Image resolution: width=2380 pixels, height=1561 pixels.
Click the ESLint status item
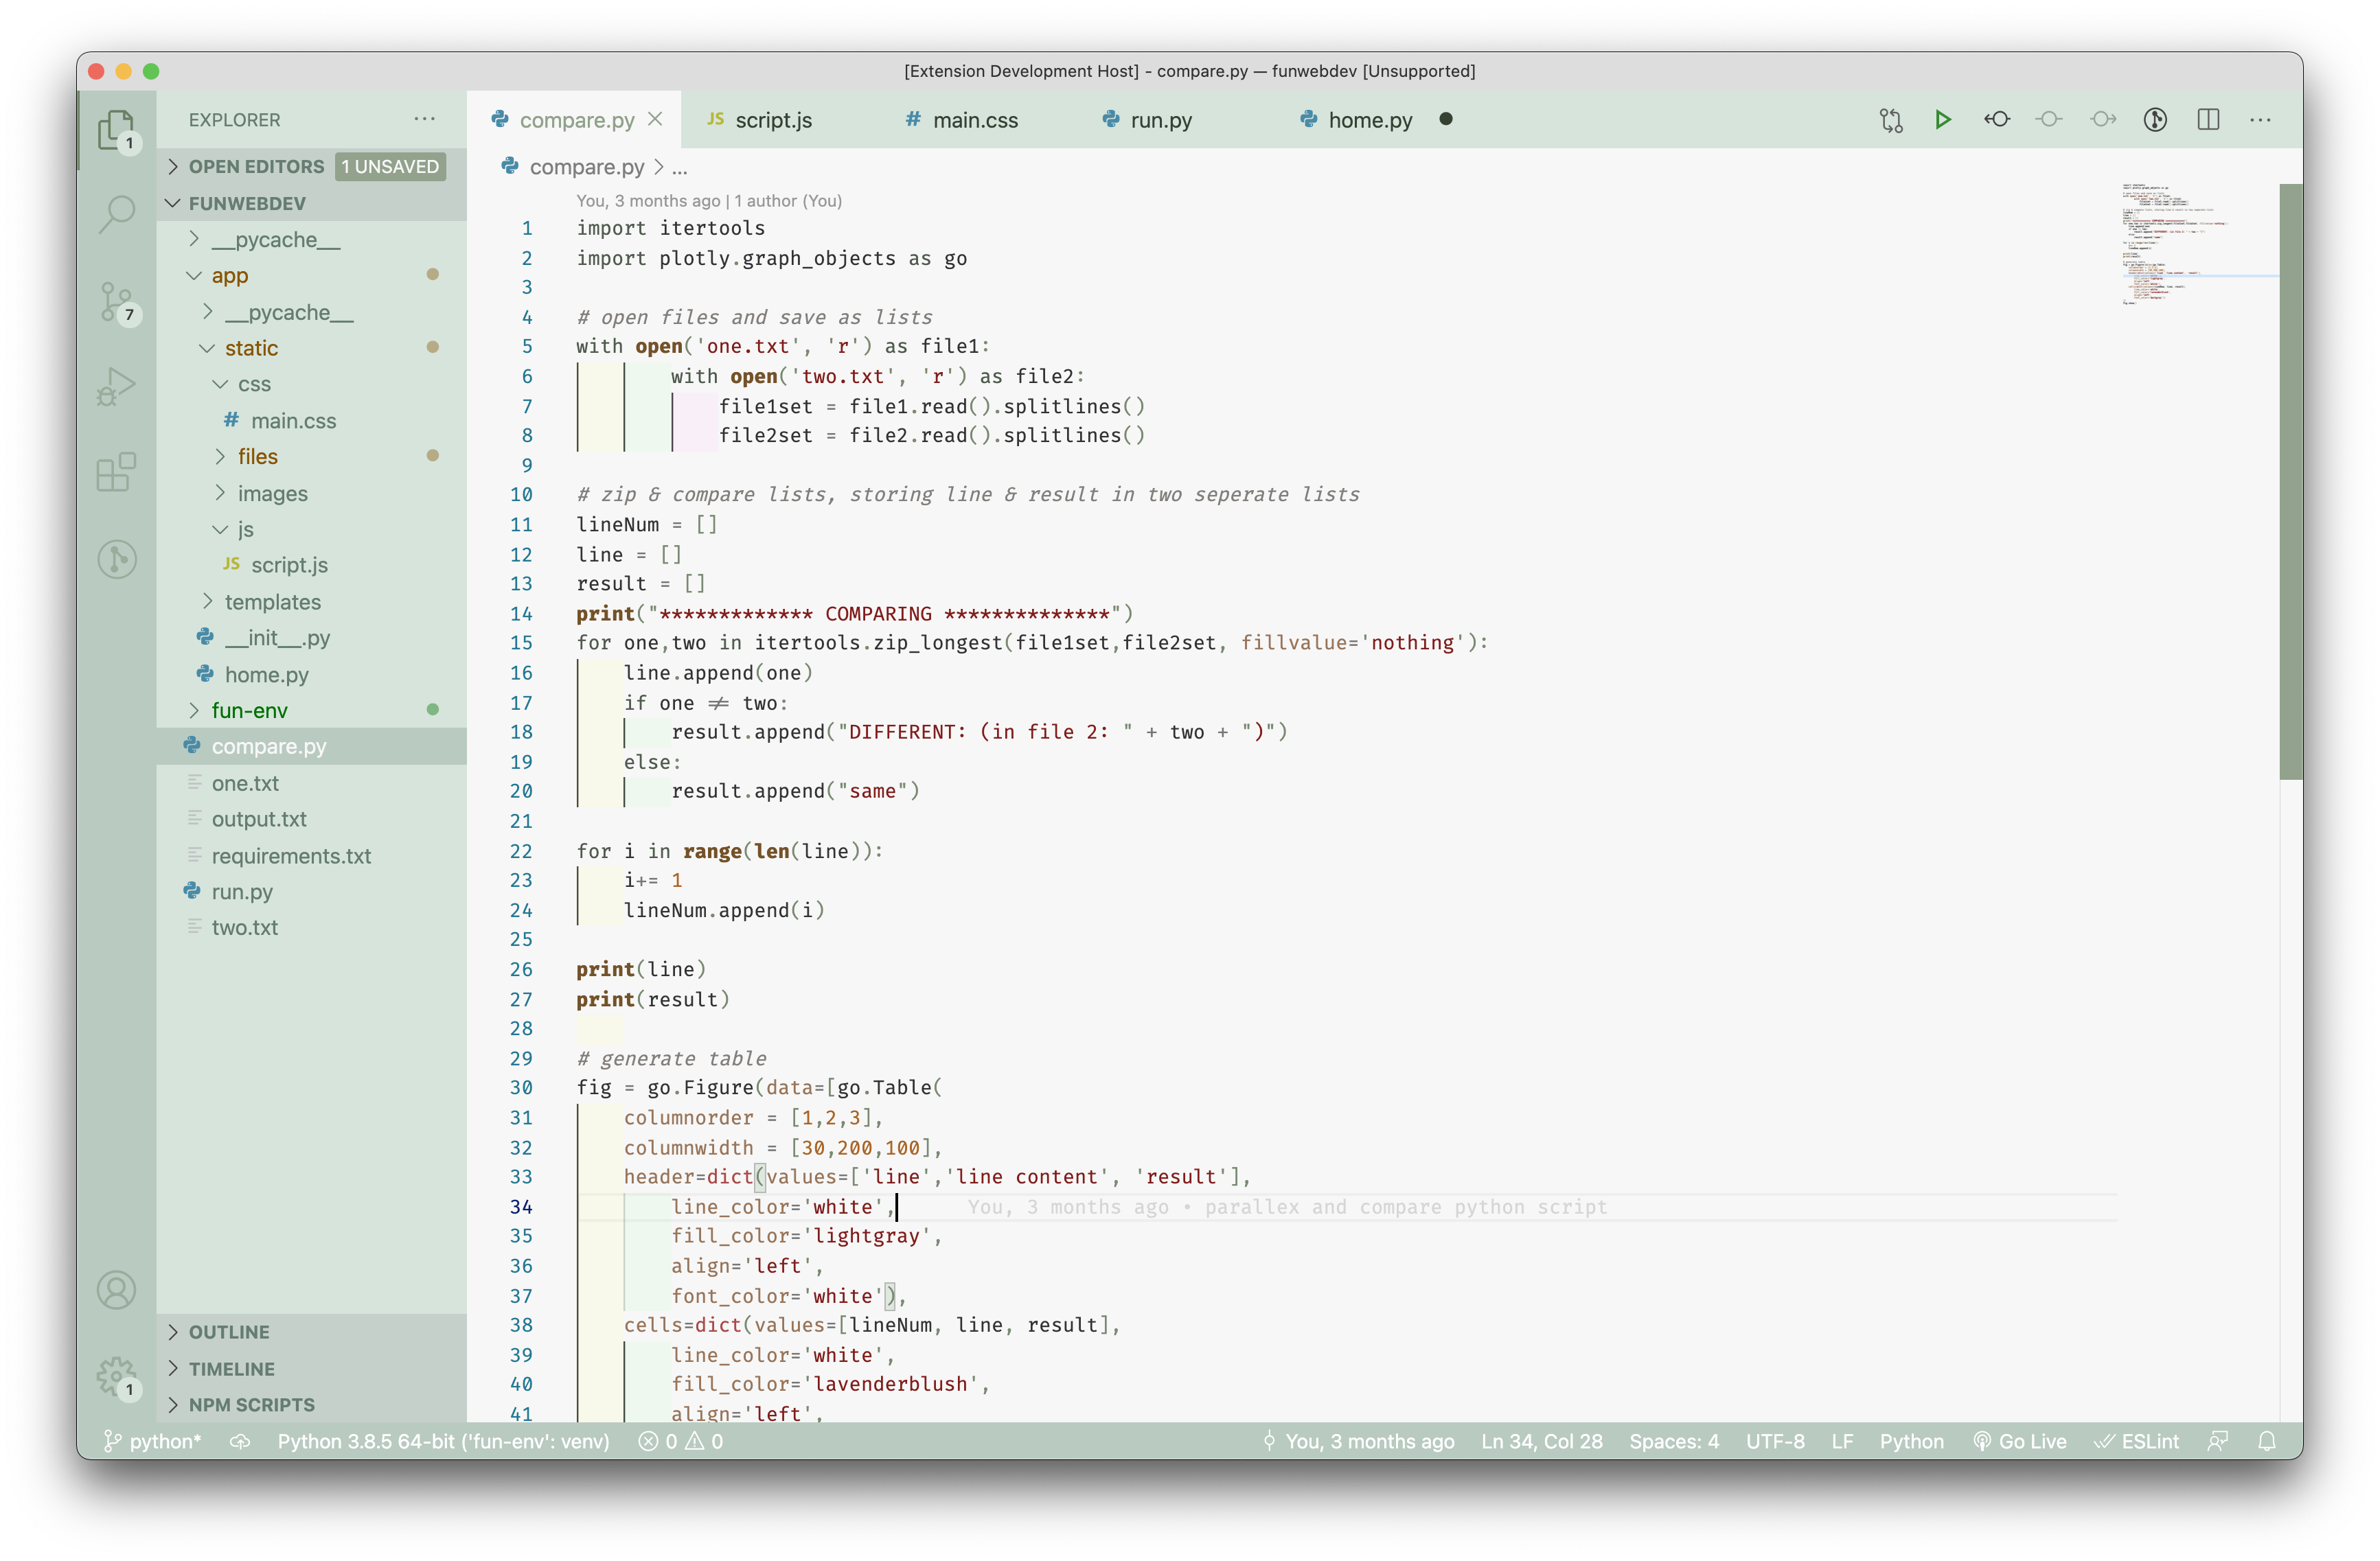[2137, 1441]
